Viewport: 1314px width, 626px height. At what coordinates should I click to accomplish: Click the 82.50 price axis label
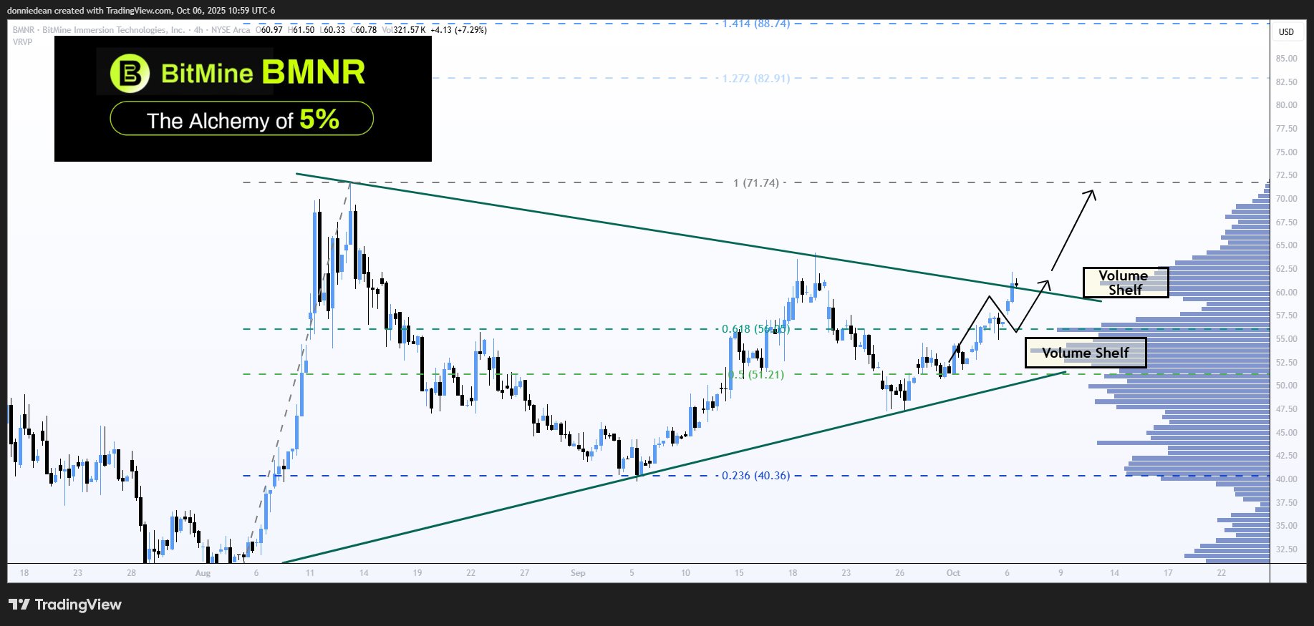[1287, 82]
